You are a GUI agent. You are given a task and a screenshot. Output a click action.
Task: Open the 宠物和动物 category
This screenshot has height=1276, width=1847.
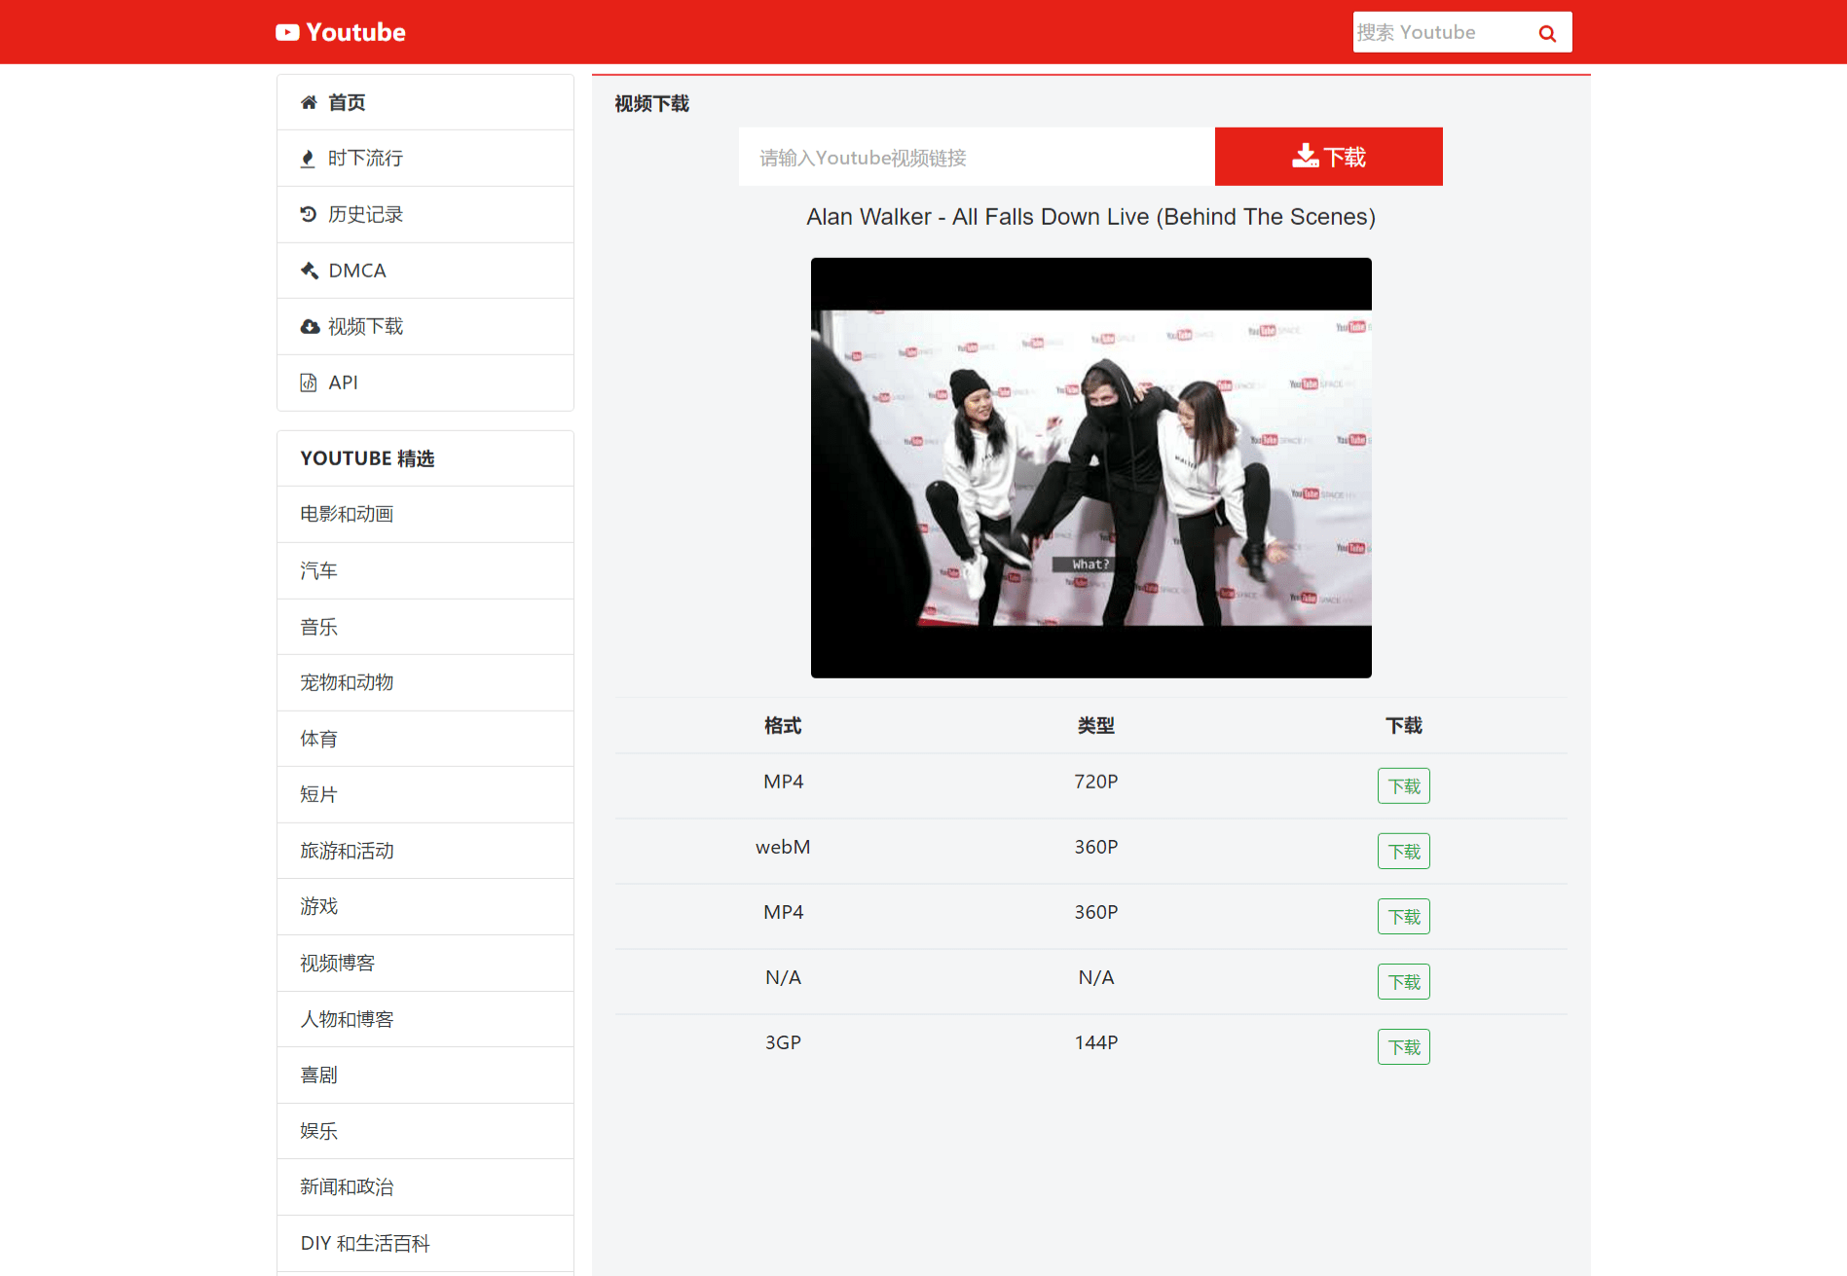[x=425, y=682]
